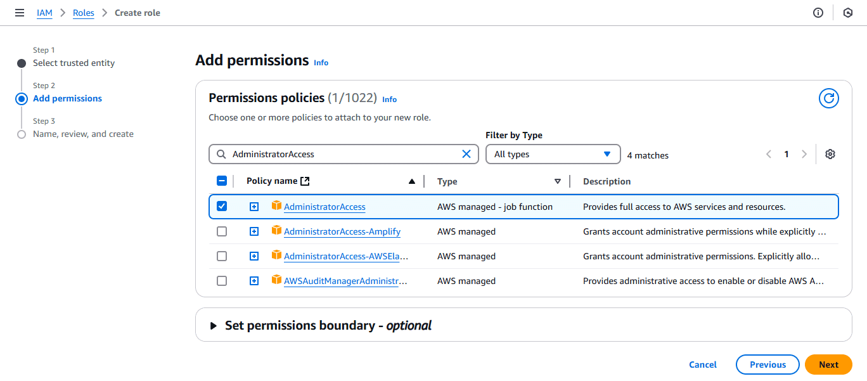The width and height of the screenshot is (867, 381).
Task: Select Step 1 Select trusted entity
Action: (x=74, y=63)
